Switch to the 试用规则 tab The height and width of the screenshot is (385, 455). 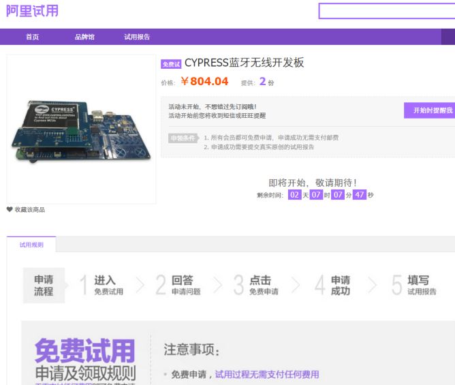tap(31, 245)
